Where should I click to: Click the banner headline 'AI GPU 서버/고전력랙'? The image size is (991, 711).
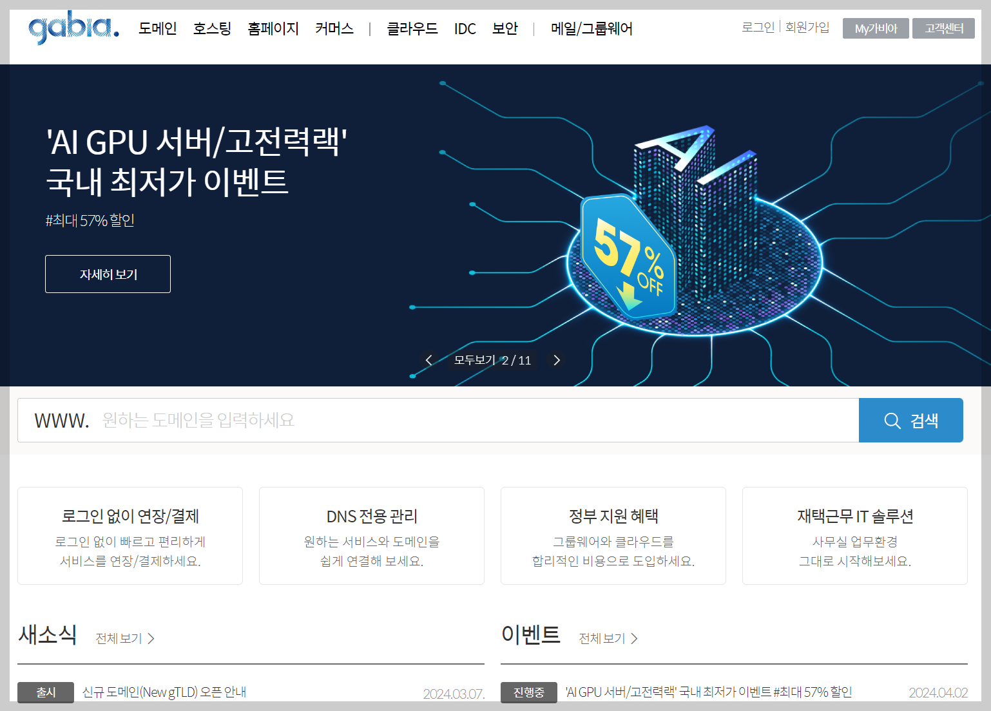click(197, 142)
